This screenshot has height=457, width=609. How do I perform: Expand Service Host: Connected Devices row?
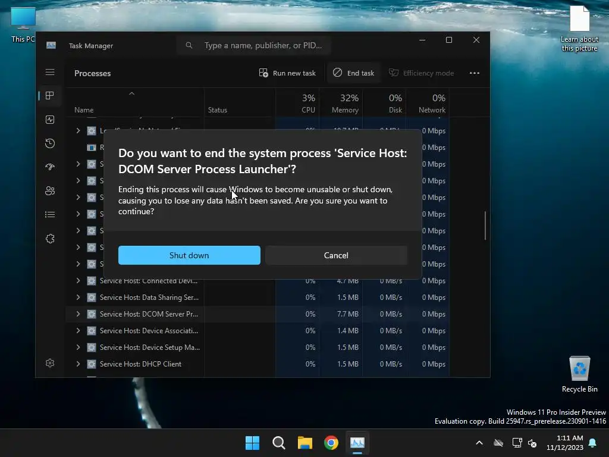[x=78, y=281]
